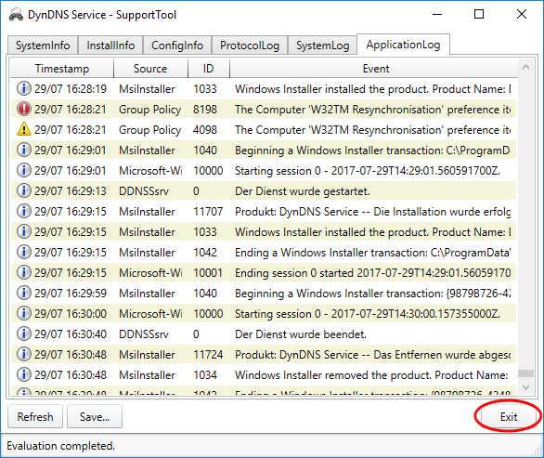544x458 pixels.
Task: Click event 'Produkt: DynDNS Service -- Die Installation'
Action: (372, 212)
